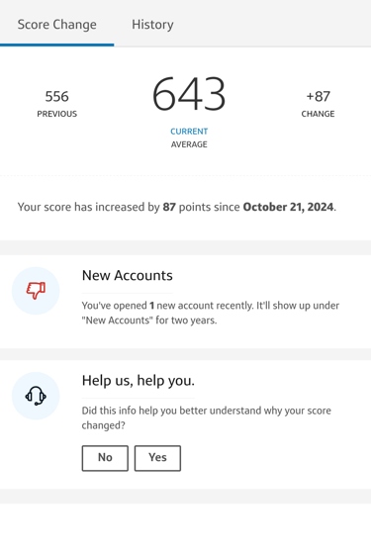Screen dimensions: 371x551
Task: Click the October 21, 2024 date text
Action: coord(288,207)
